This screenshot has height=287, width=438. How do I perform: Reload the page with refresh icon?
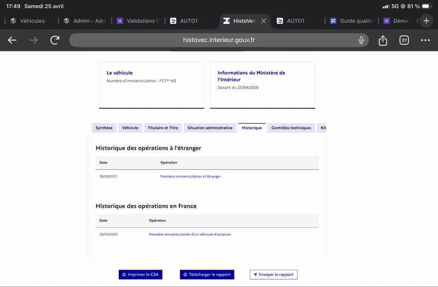tap(55, 40)
